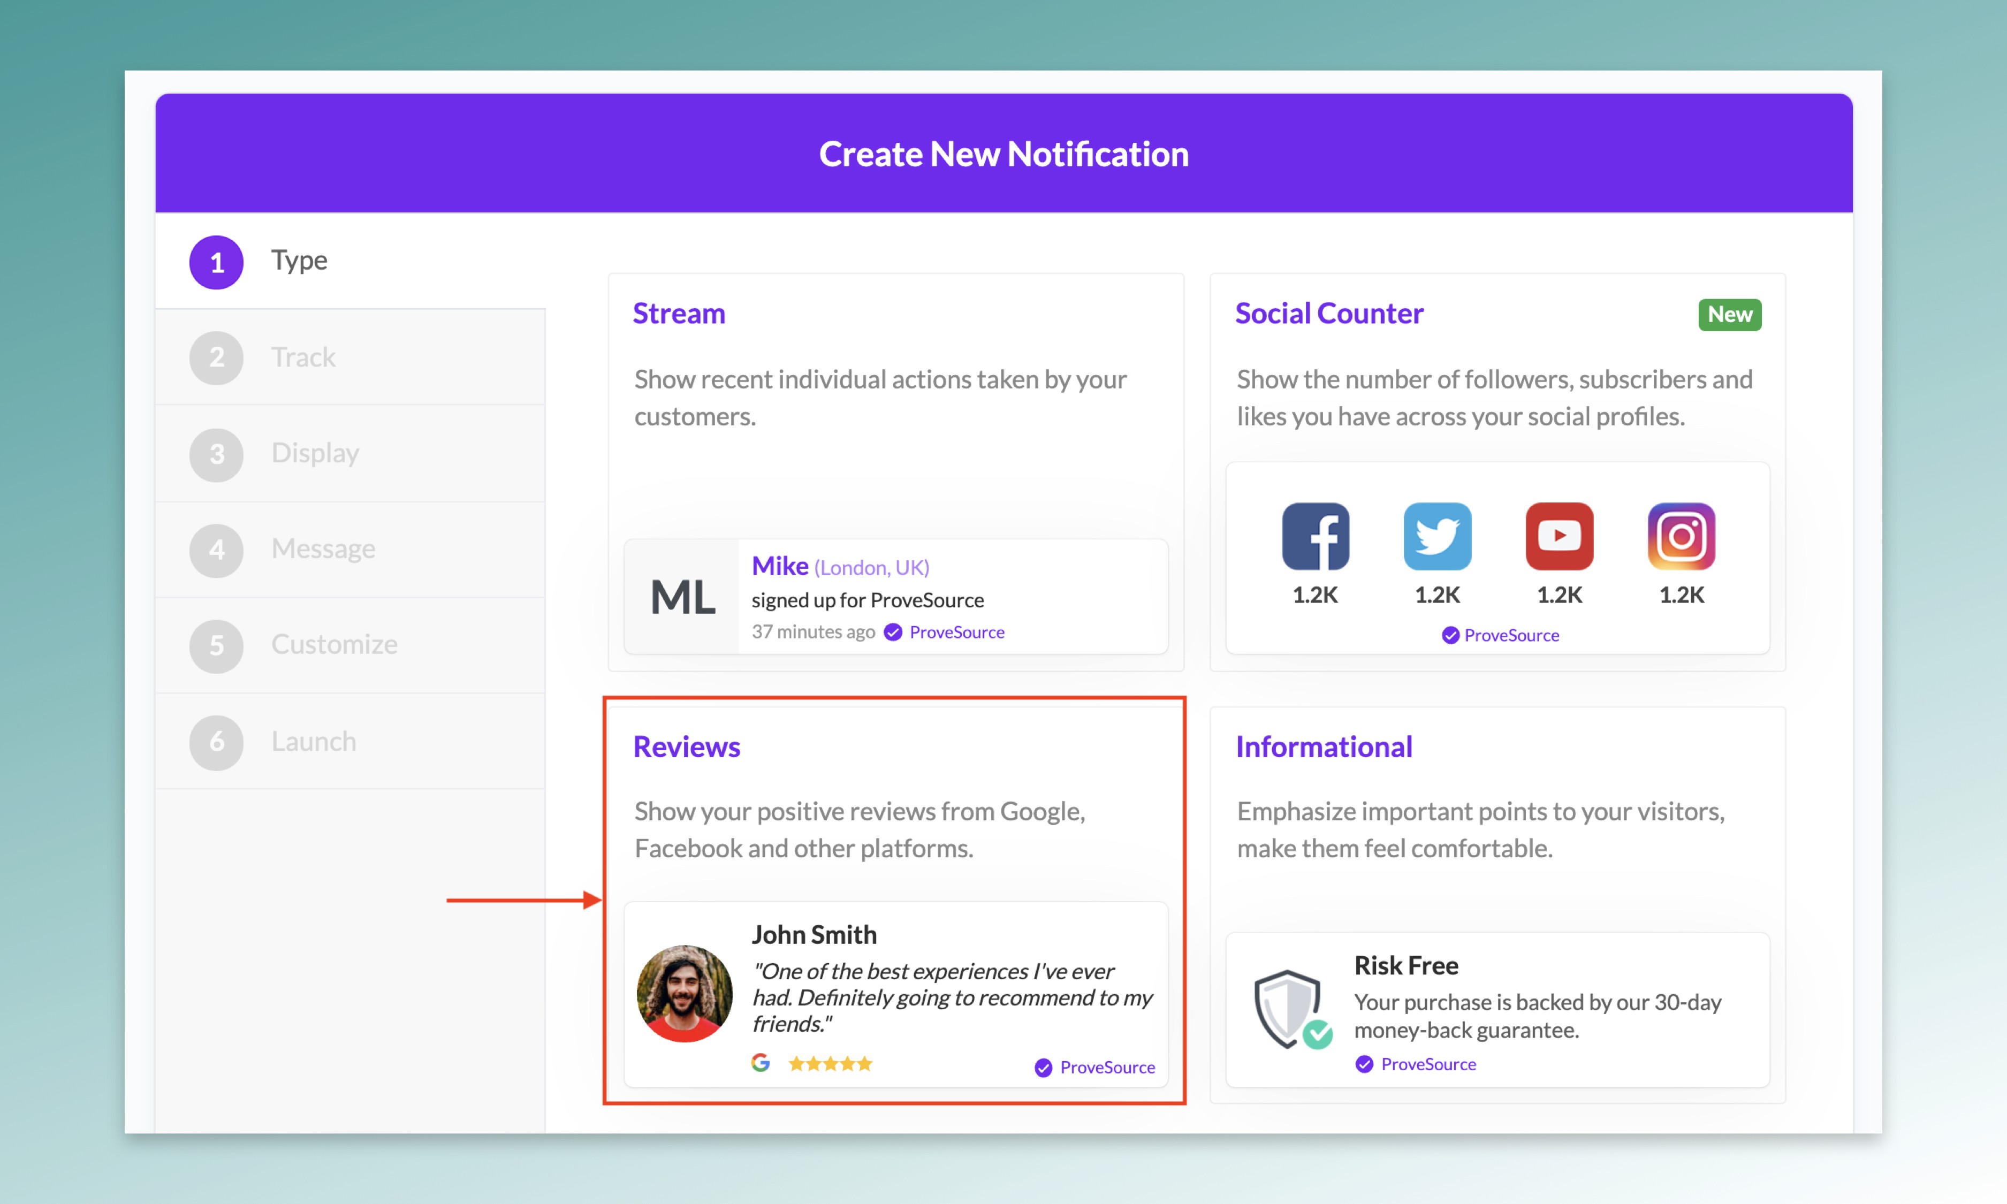Select the Type step in sidebar
This screenshot has height=1204, width=2007.
299,261
